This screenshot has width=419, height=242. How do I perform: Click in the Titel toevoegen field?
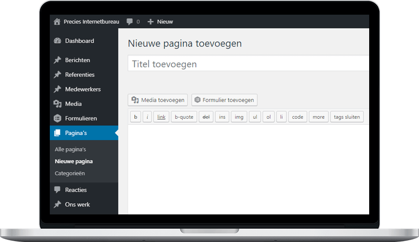click(249, 63)
